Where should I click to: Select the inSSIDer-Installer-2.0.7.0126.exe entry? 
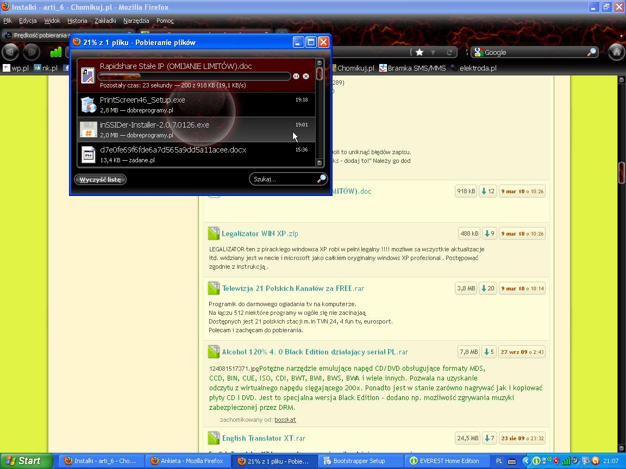196,130
